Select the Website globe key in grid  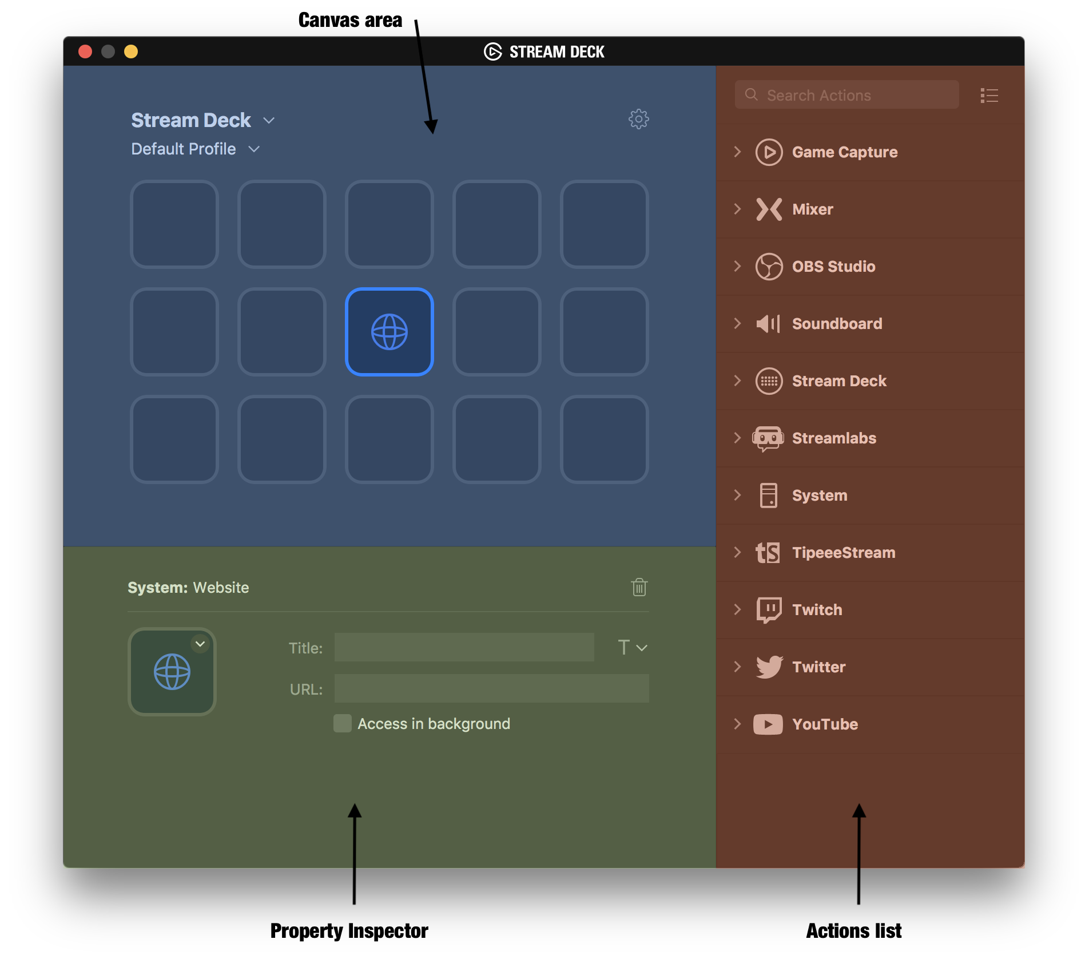tap(390, 332)
